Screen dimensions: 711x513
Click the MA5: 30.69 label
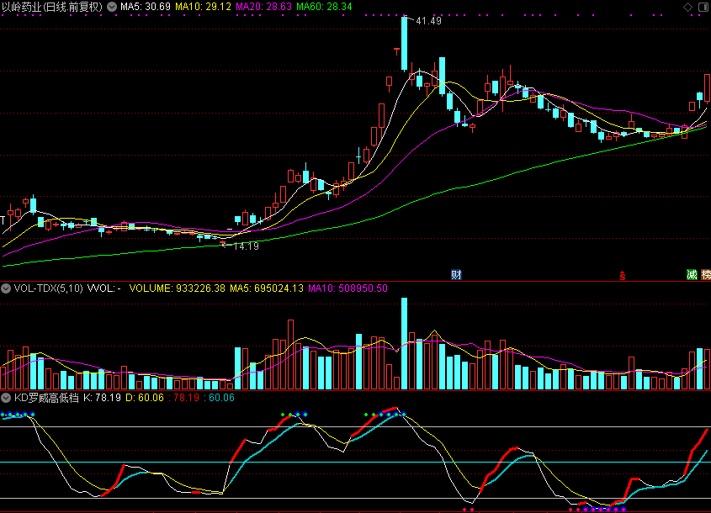pos(145,7)
